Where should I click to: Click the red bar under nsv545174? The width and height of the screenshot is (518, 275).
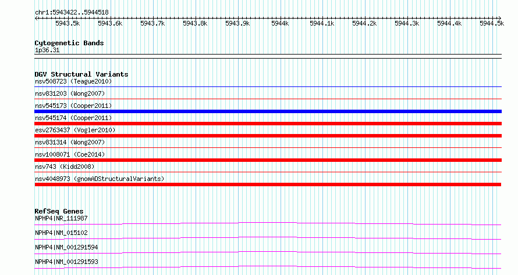(x=268, y=124)
